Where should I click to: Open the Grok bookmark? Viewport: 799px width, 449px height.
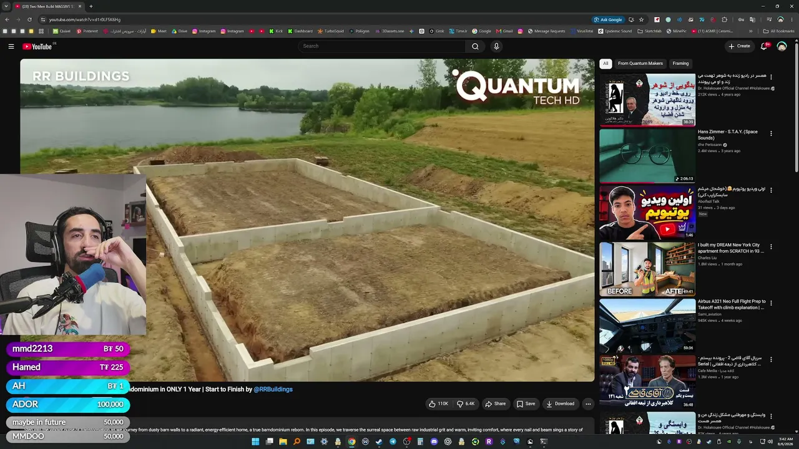pyautogui.click(x=436, y=31)
